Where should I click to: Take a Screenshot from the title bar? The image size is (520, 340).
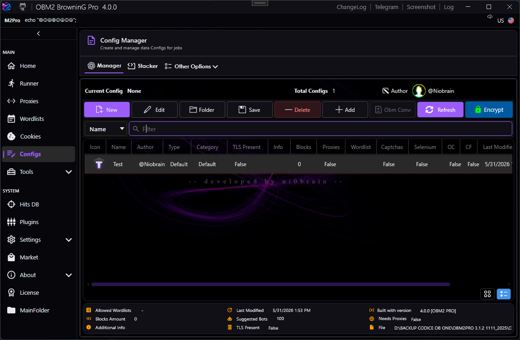[421, 7]
